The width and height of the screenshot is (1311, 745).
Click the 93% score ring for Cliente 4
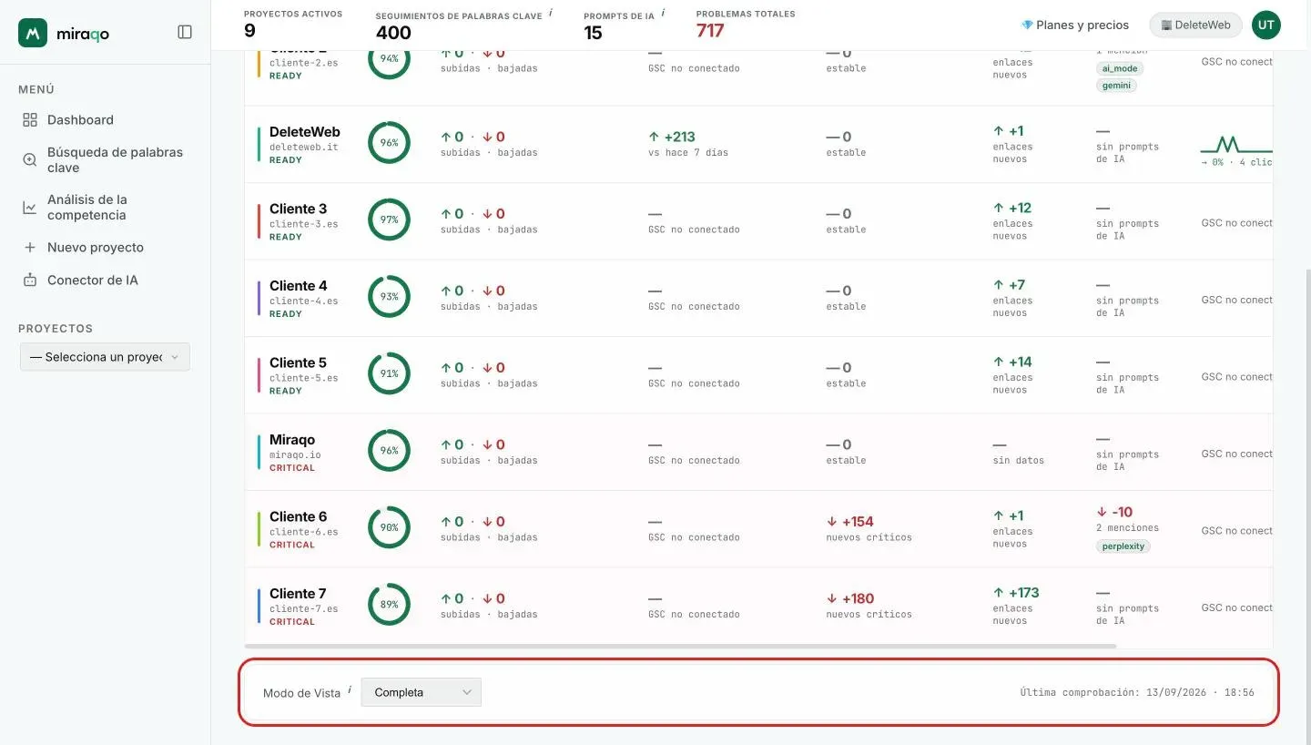pyautogui.click(x=389, y=297)
